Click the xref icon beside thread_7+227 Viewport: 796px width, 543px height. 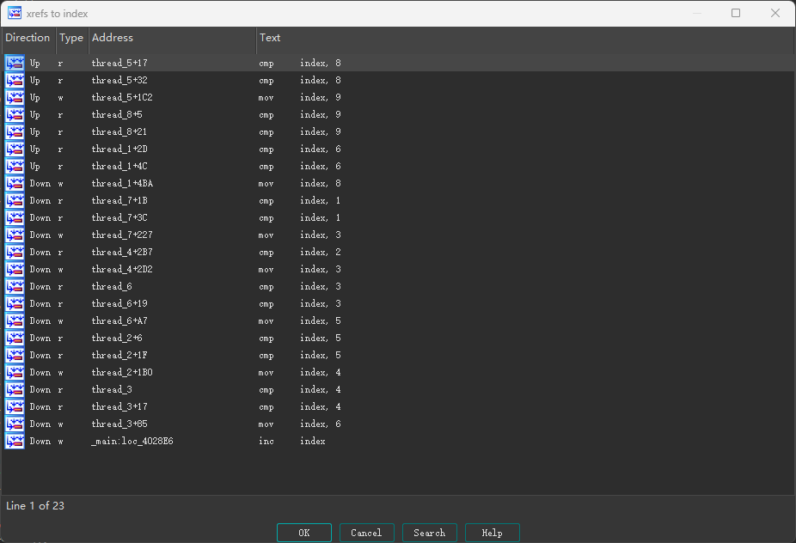click(x=15, y=235)
